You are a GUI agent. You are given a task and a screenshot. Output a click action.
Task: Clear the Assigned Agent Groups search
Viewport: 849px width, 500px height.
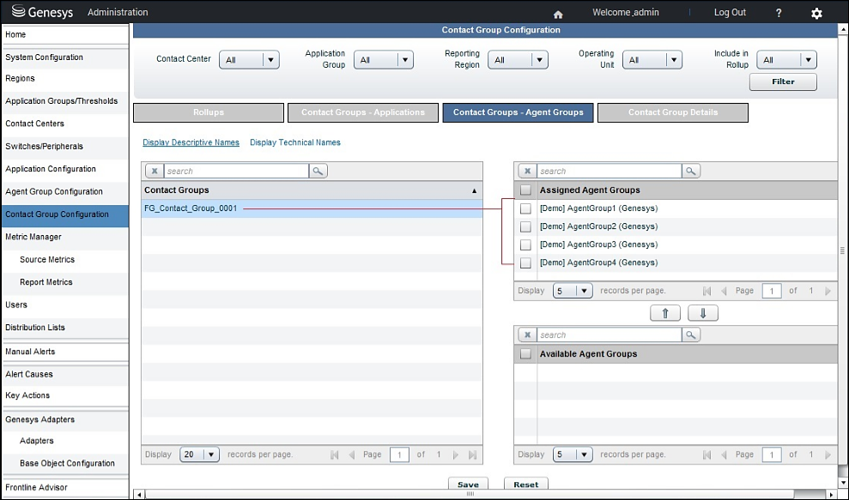527,171
